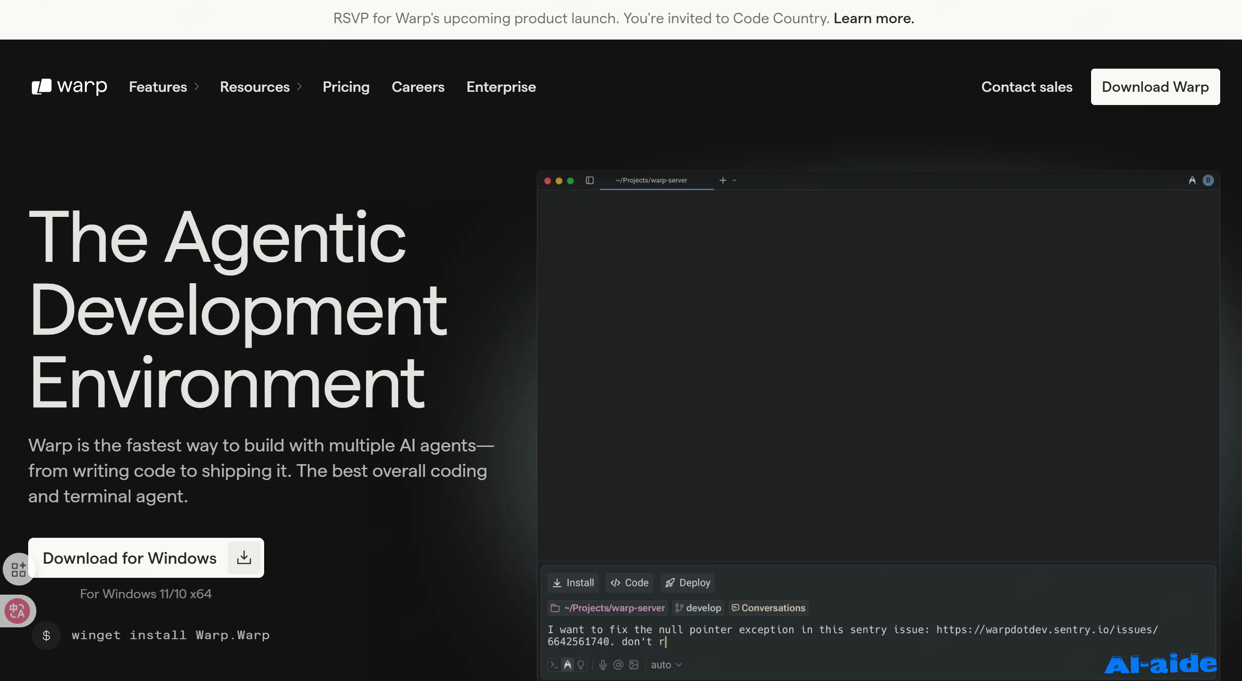The height and width of the screenshot is (681, 1242).
Task: Click the red translate extension icon
Action: pyautogui.click(x=17, y=611)
